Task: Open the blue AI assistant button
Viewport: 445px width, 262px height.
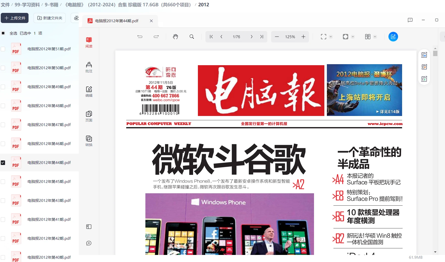Action: coord(393,37)
